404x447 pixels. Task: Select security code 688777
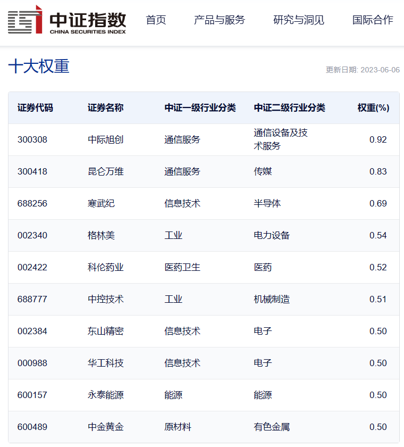click(x=32, y=299)
